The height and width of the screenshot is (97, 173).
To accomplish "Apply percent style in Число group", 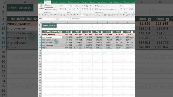I will [124, 9].
